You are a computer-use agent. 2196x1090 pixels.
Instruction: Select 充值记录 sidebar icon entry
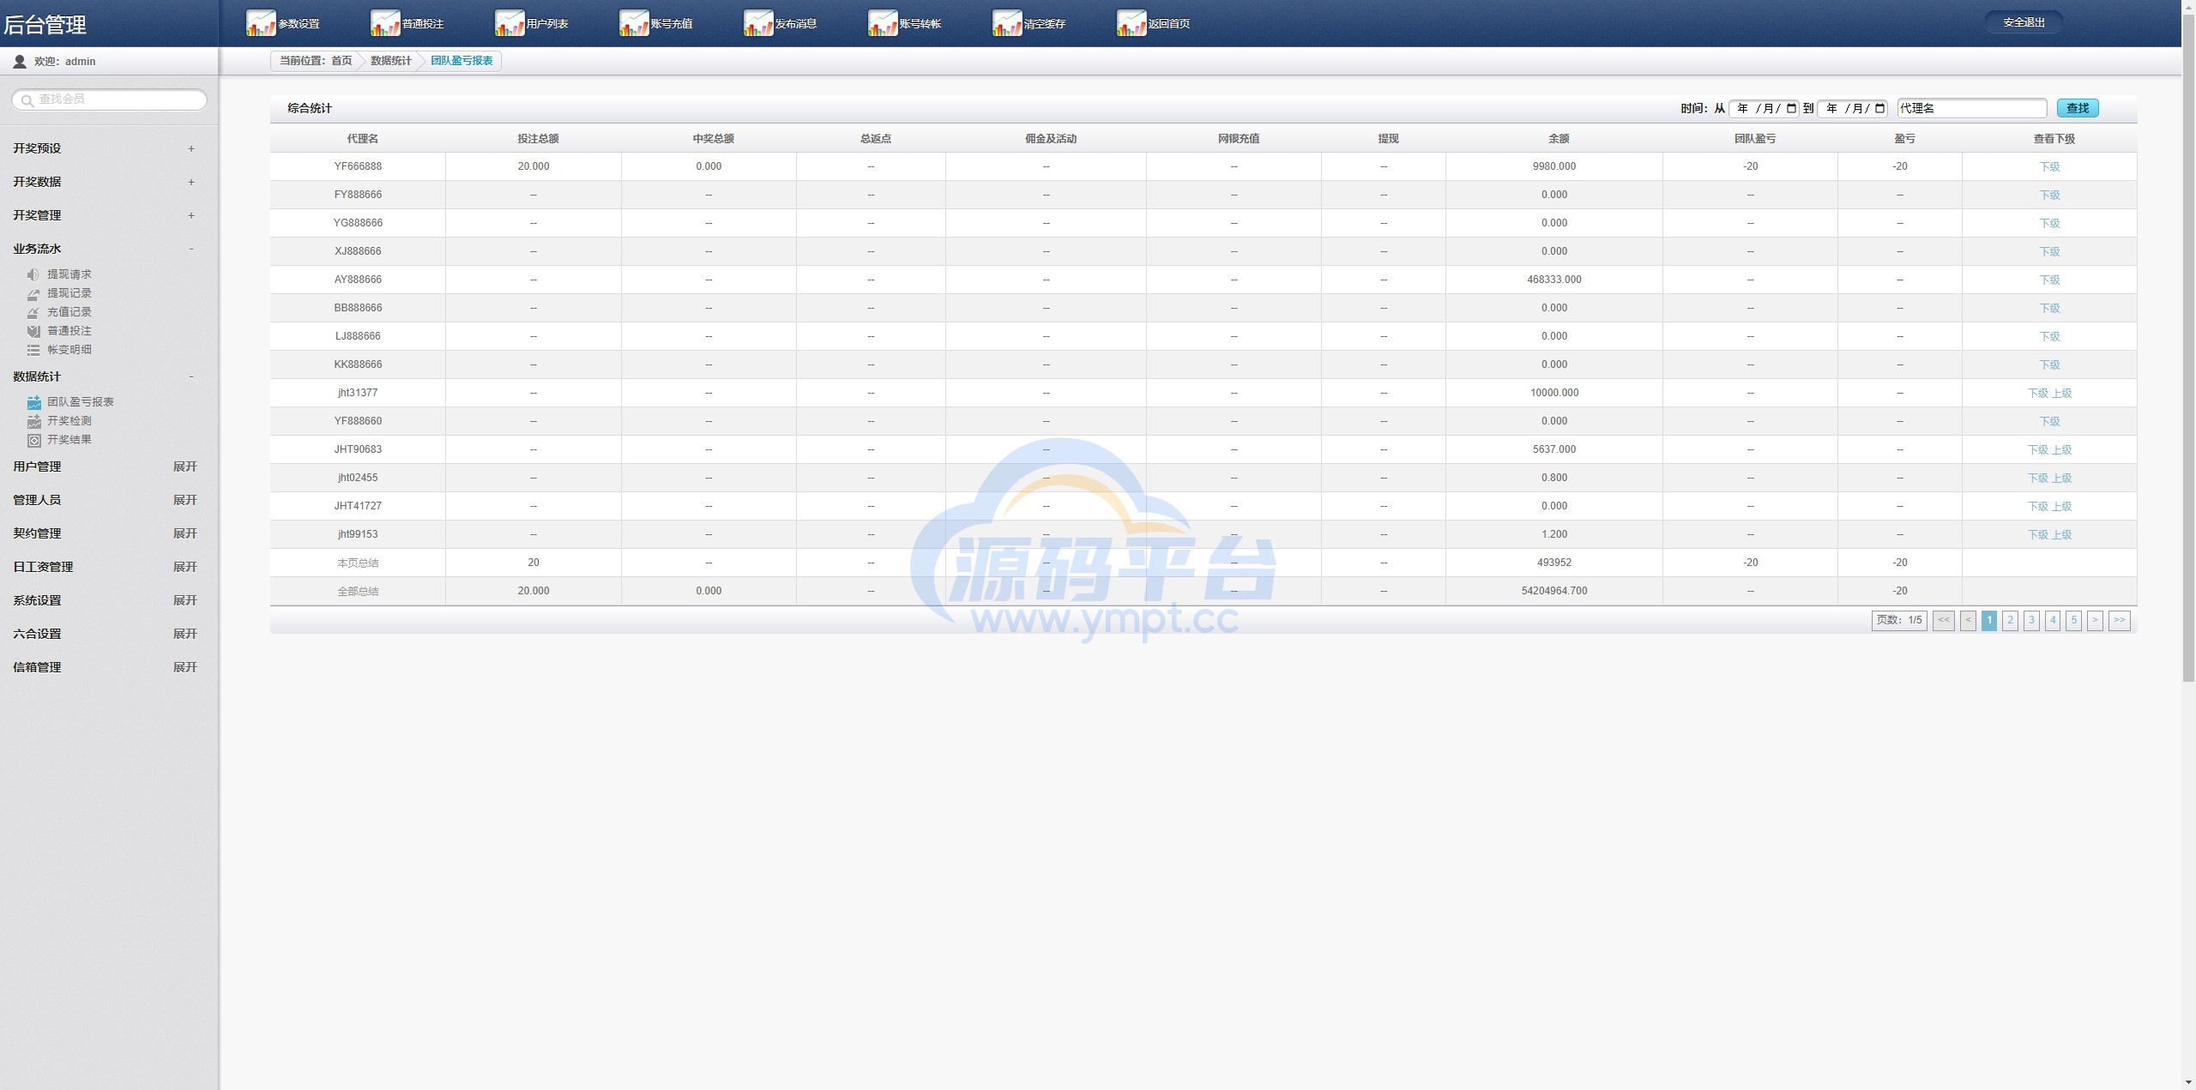pyautogui.click(x=33, y=312)
